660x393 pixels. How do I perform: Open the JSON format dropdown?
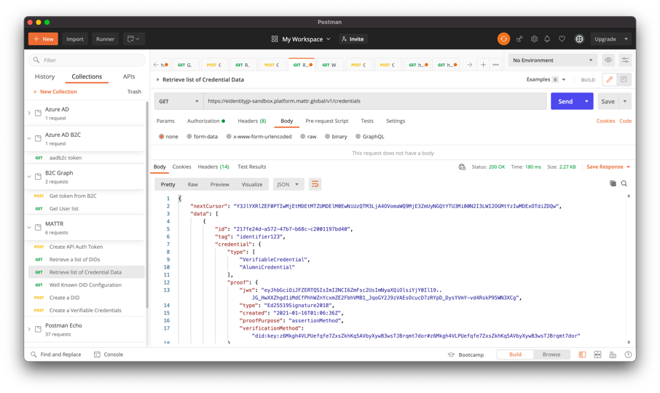pyautogui.click(x=288, y=184)
